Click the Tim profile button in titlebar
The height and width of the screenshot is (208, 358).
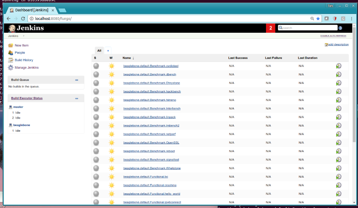click(330, 6)
